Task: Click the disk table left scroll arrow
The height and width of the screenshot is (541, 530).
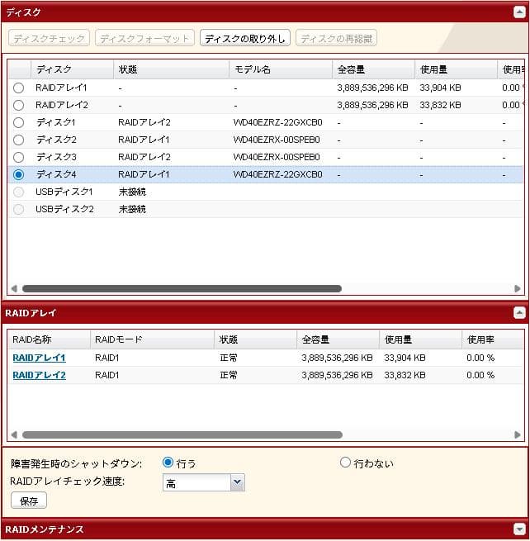Action: click(13, 289)
